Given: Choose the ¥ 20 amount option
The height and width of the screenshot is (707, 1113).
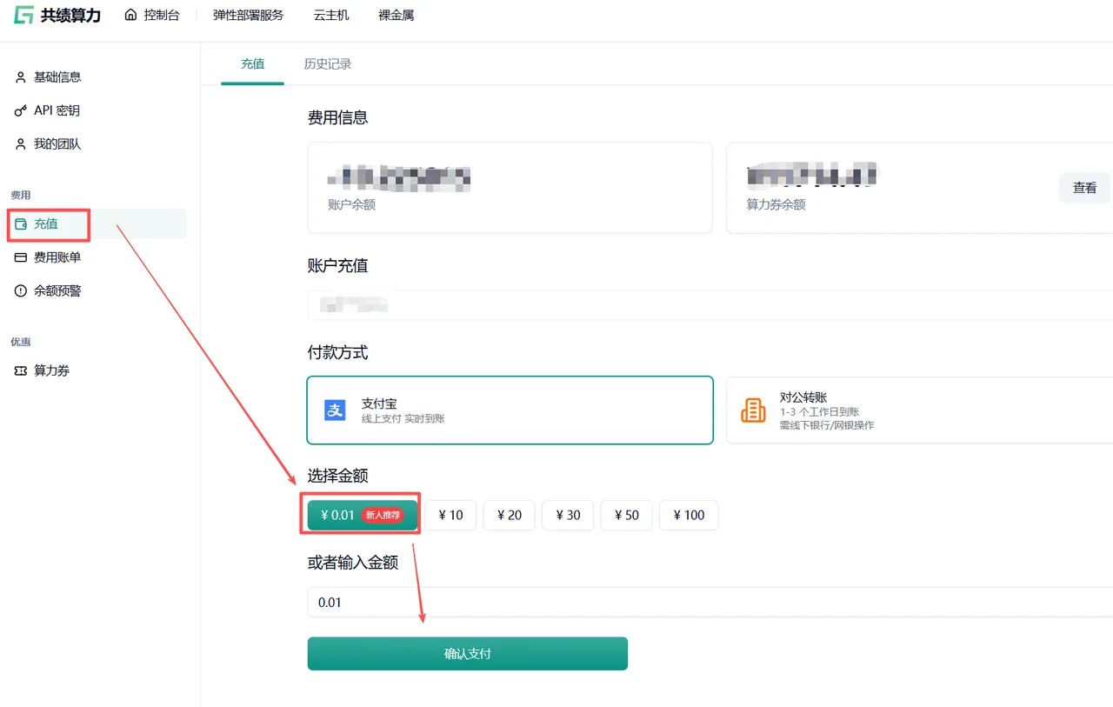Looking at the screenshot, I should pyautogui.click(x=509, y=515).
